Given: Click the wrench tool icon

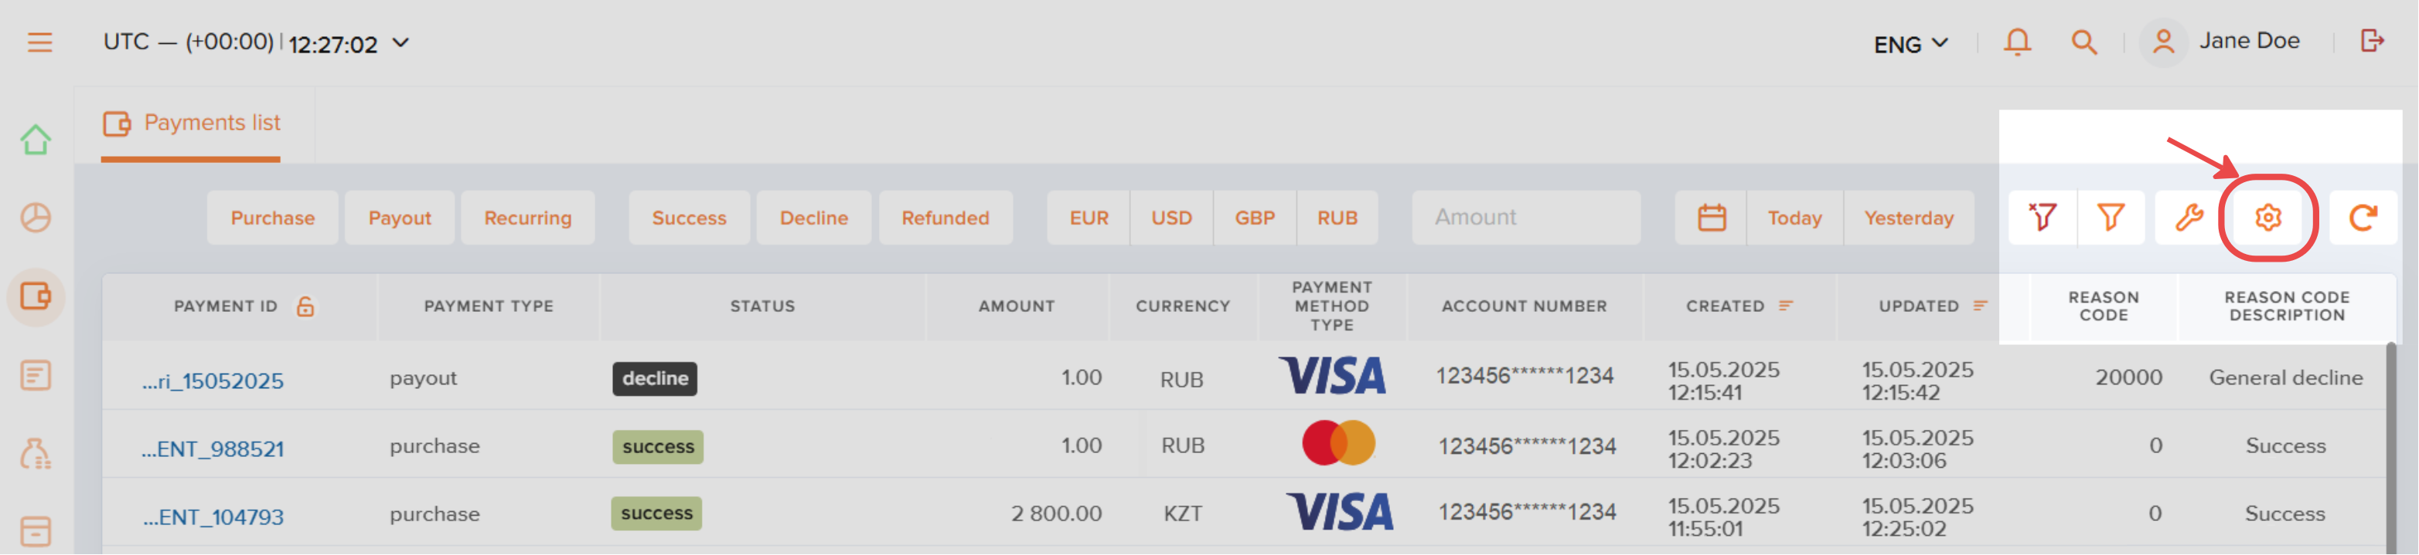Looking at the screenshot, I should pyautogui.click(x=2189, y=218).
